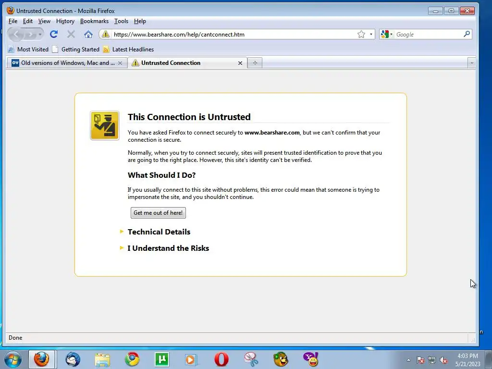Expand Technical Details section
Viewport: 492px width, 369px height.
pyautogui.click(x=159, y=232)
